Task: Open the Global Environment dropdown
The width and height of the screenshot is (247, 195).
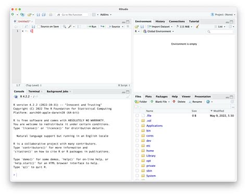Action: [x=158, y=31]
